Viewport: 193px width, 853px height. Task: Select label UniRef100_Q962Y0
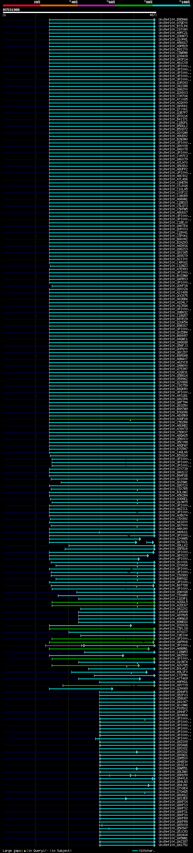tap(173, 89)
